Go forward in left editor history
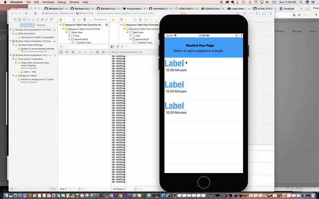The image size is (319, 199). pyautogui.click(x=69, y=20)
